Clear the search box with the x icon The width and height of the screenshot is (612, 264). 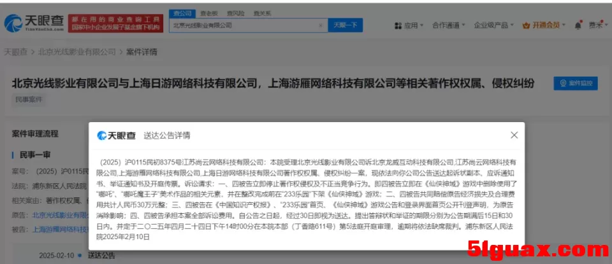pos(321,25)
